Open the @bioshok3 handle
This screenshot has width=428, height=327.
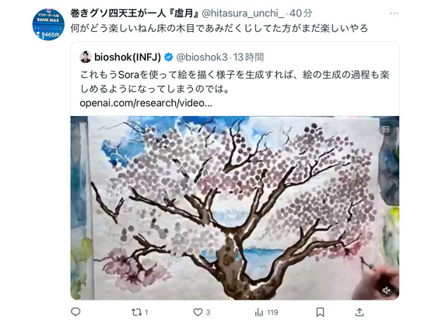click(202, 57)
